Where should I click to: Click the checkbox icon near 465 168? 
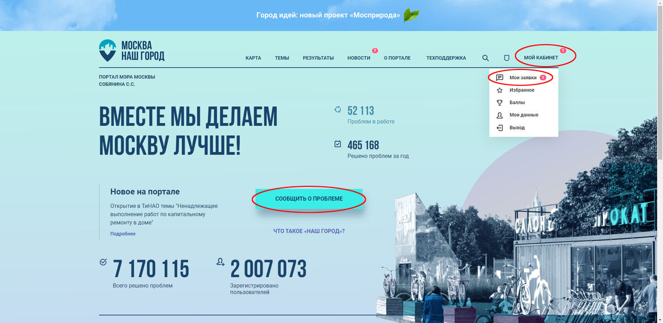coord(338,144)
